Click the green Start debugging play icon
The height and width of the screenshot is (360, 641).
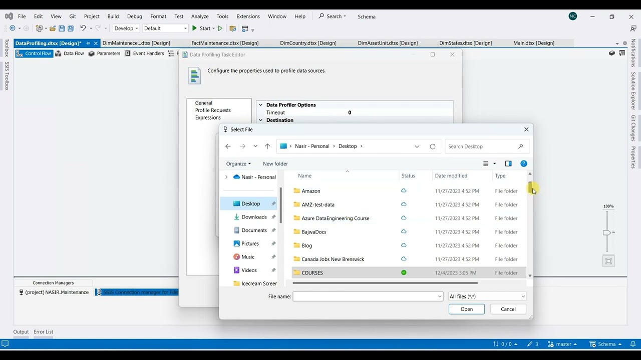point(195,28)
